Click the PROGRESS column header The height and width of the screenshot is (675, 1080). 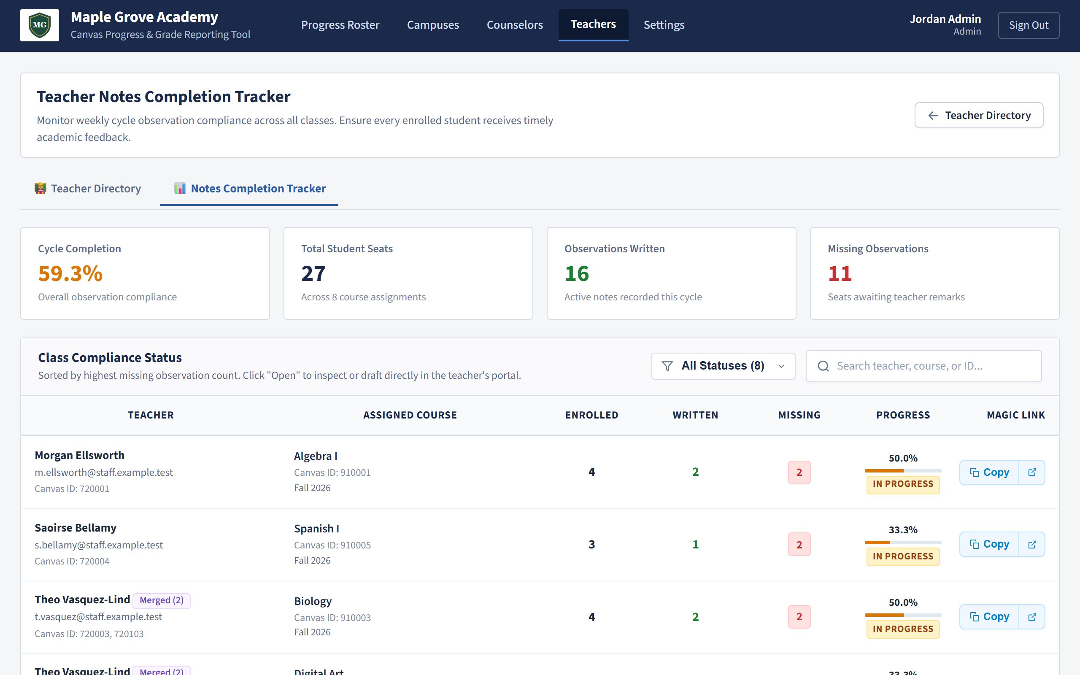tap(903, 415)
